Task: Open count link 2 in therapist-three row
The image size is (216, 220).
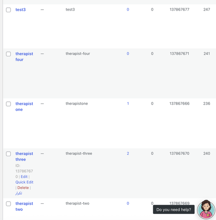Action: click(128, 154)
